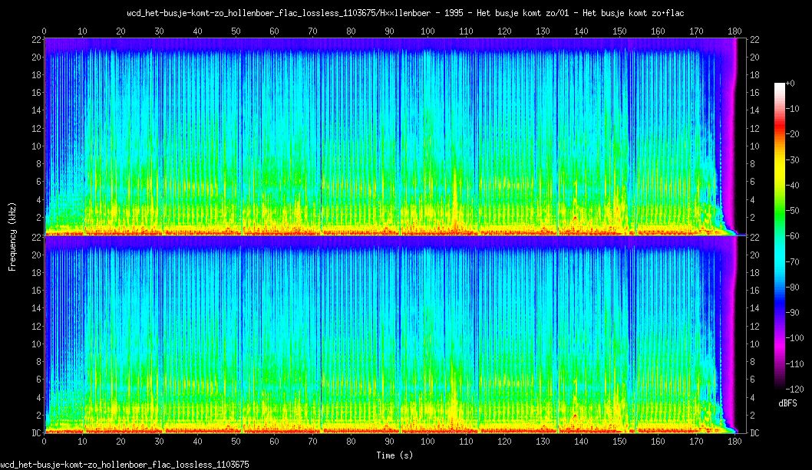The image size is (812, 470).
Task: Click the '-100' value on the dBFS scale
Action: [795, 338]
